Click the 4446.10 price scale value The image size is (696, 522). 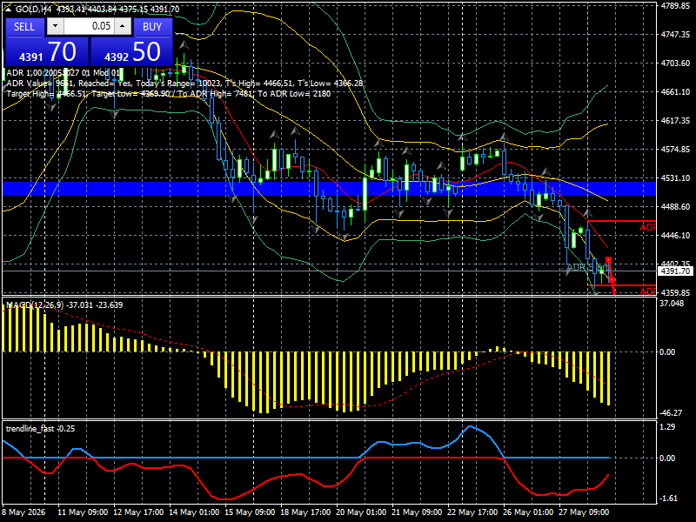675,235
